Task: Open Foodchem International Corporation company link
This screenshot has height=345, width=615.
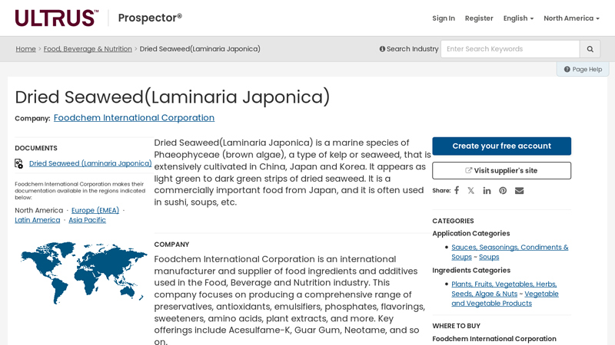Action: pos(134,118)
